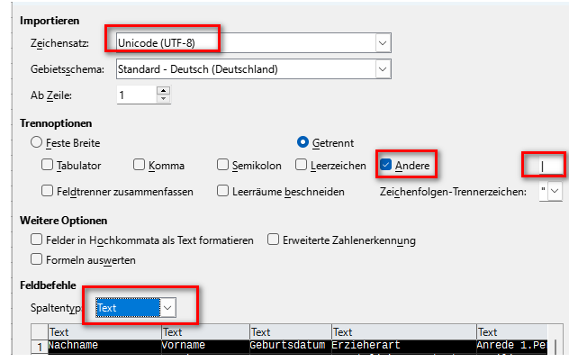Viewport: 578px width, 362px height.
Task: Check Erweiterte Zahlenerkennung option
Action: click(274, 240)
